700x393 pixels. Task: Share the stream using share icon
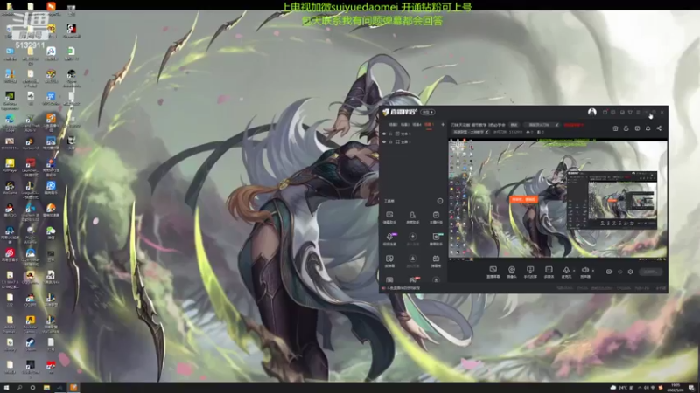pos(659,128)
